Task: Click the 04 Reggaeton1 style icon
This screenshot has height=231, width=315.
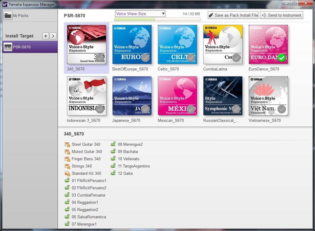Action: click(67, 202)
